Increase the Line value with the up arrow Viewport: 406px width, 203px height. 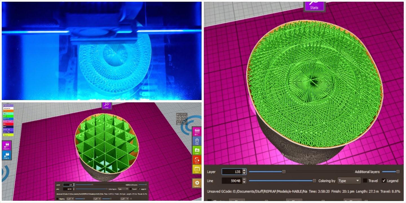coord(244,179)
